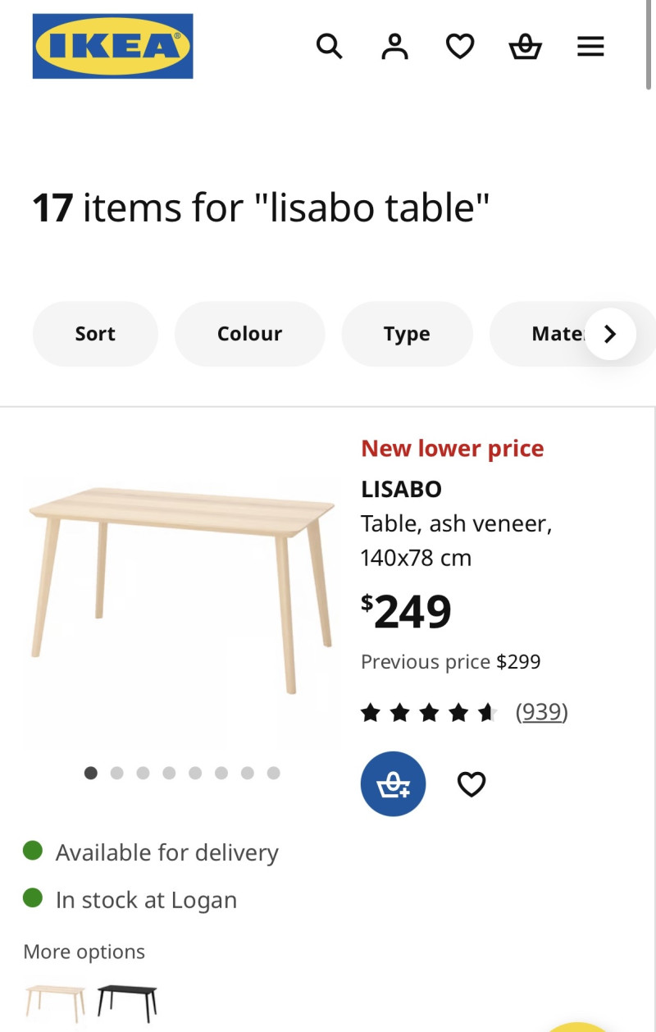Open the hamburger menu
Image resolution: width=656 pixels, height=1032 pixels.
(x=590, y=46)
